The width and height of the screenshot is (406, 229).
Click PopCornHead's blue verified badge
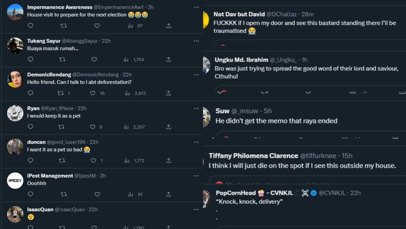click(x=314, y=193)
